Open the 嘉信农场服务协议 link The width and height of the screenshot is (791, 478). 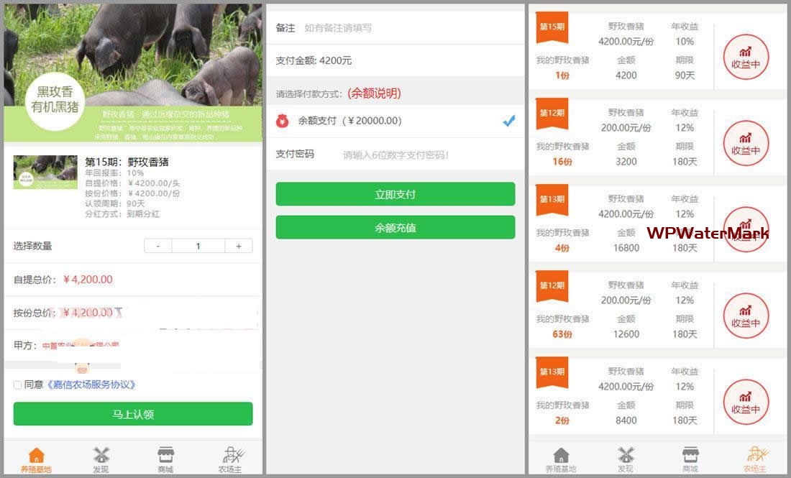[91, 385]
